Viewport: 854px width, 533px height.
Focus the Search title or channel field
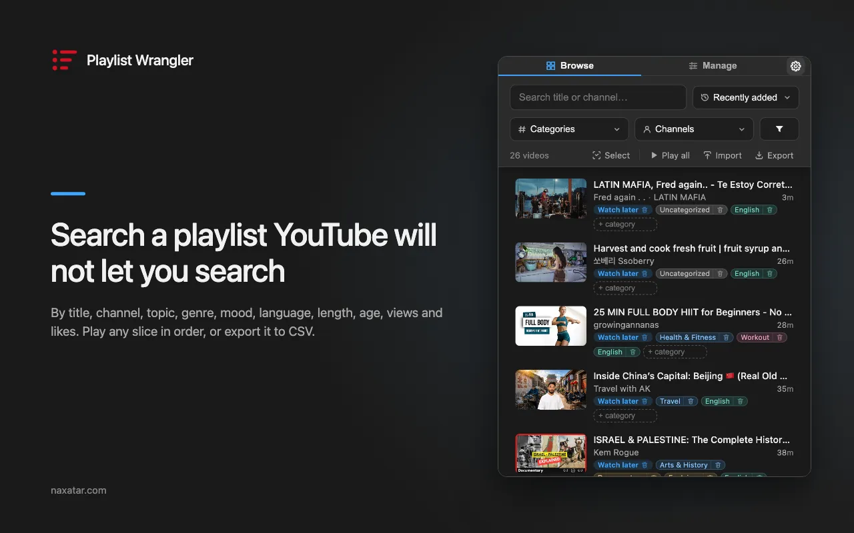598,97
